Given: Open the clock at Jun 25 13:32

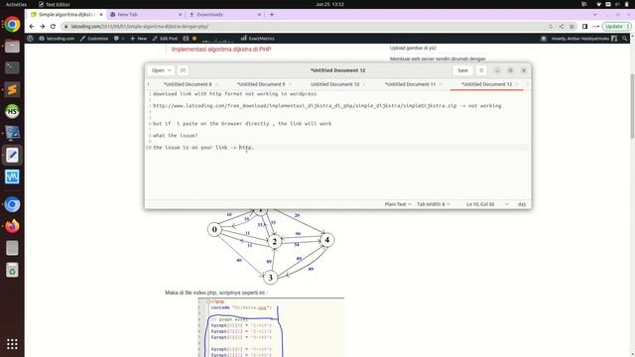Looking at the screenshot, I should coord(329,4).
